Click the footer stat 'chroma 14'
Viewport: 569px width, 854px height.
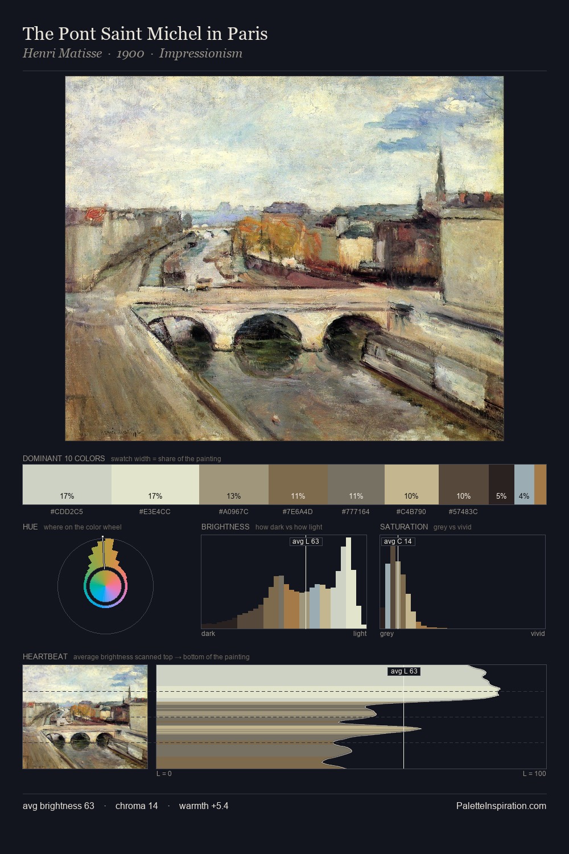pyautogui.click(x=137, y=806)
